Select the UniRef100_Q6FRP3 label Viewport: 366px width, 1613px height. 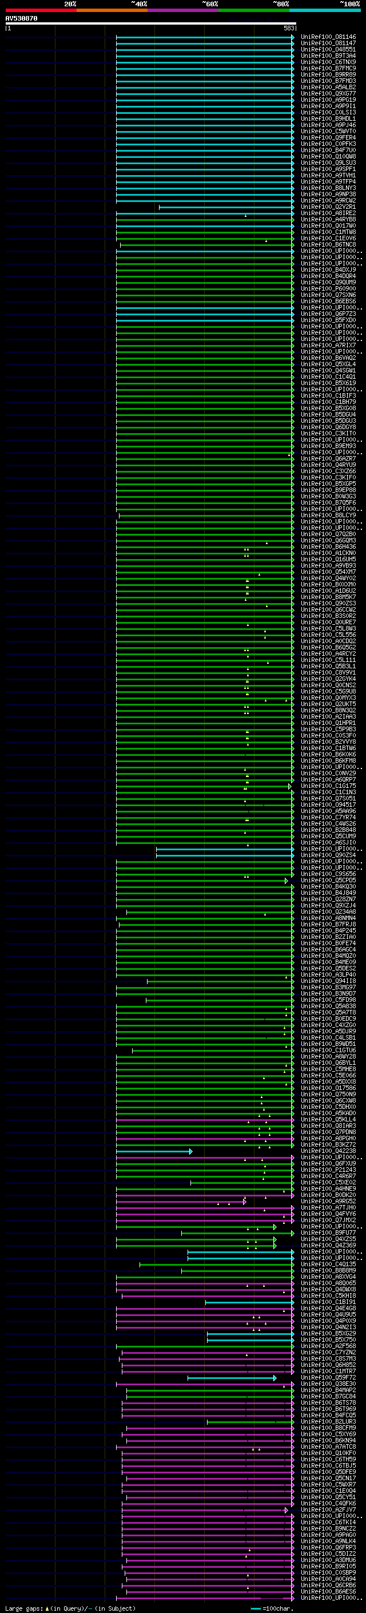pyautogui.click(x=328, y=1547)
